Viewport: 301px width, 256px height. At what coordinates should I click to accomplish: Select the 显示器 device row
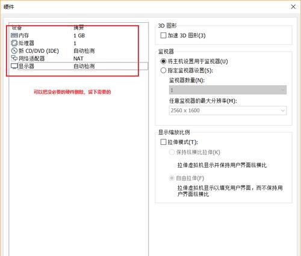pos(79,66)
